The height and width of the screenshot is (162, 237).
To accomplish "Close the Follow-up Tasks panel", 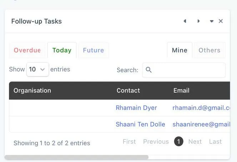I will [x=221, y=21].
